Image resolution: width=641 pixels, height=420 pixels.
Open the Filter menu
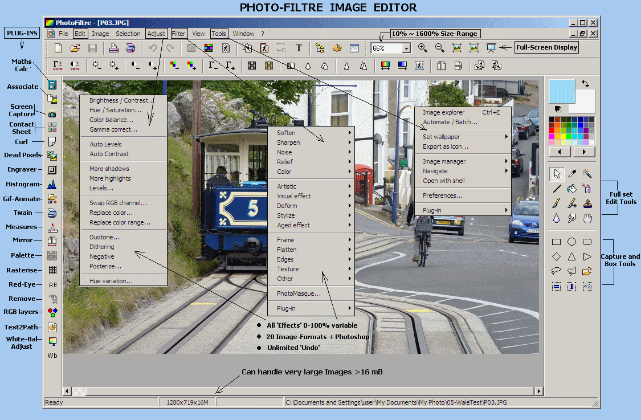coord(178,34)
